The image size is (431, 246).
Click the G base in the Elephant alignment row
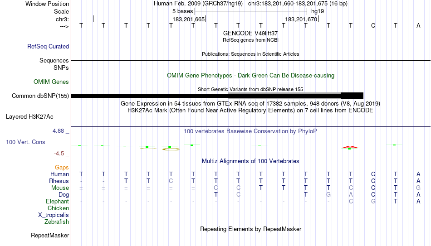373,201
